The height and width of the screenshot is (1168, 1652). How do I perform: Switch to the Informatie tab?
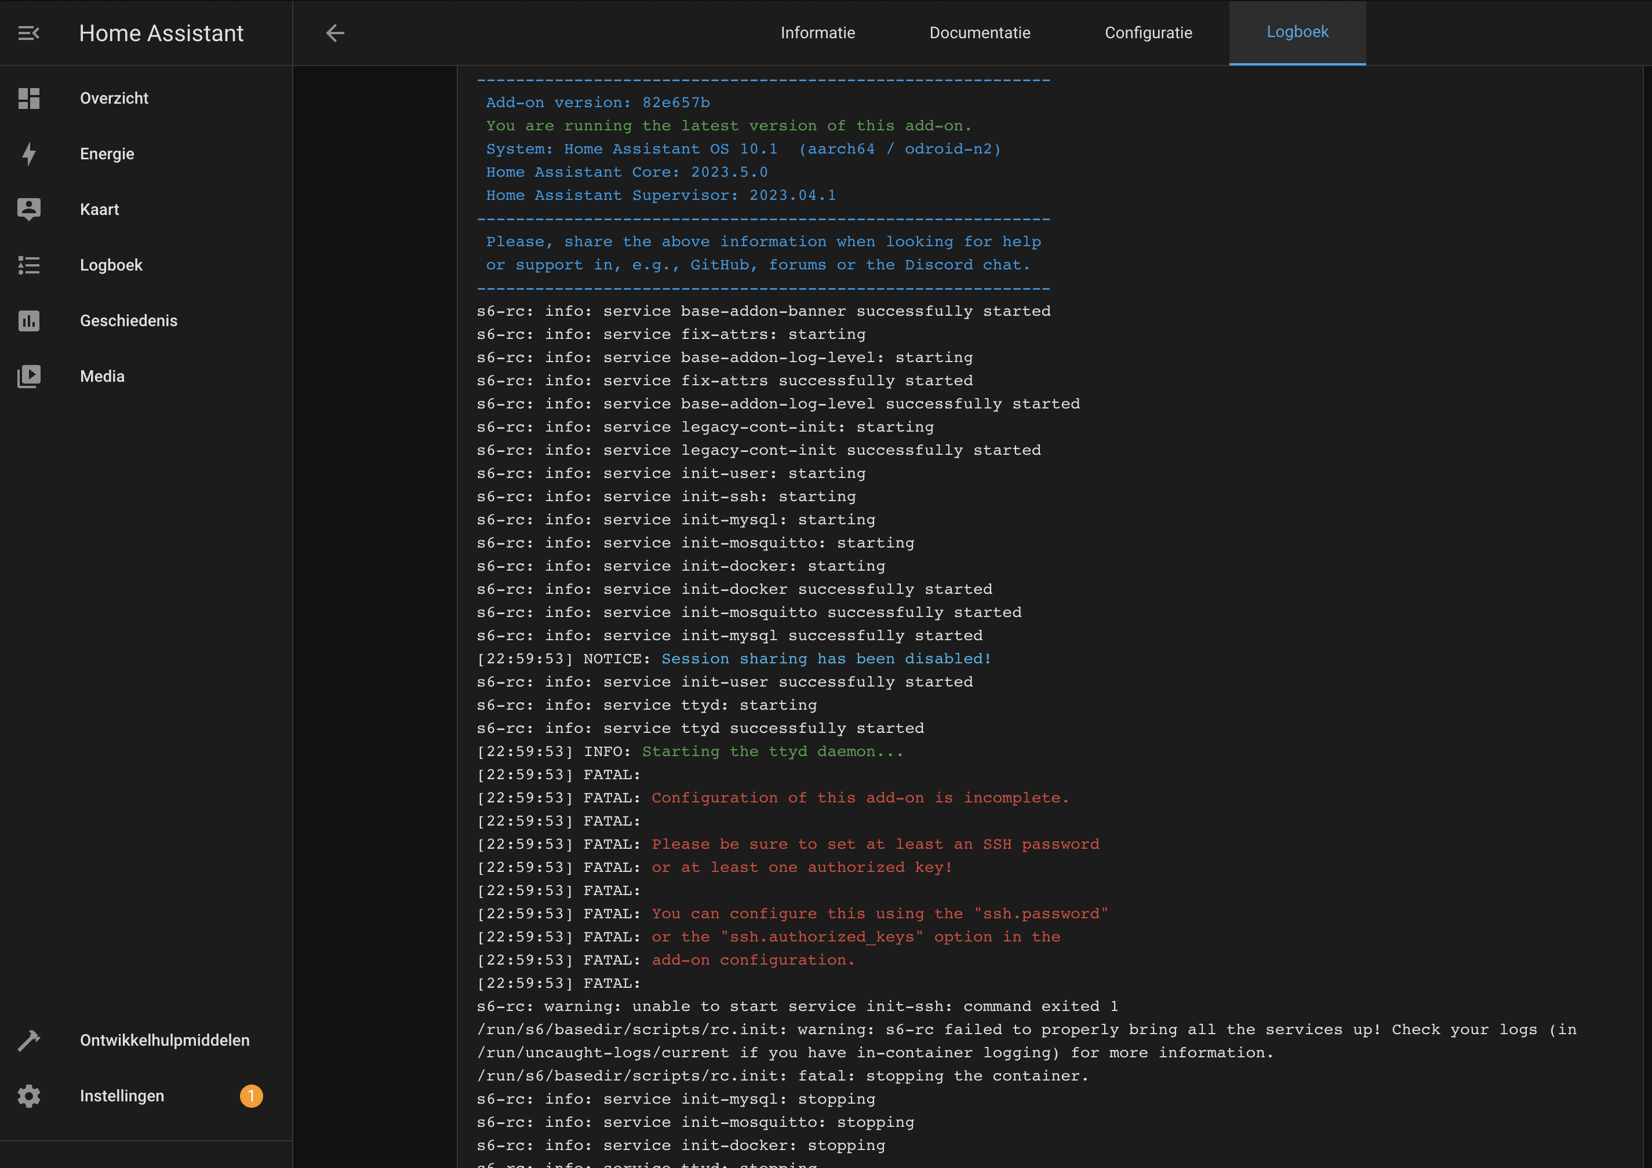pyautogui.click(x=817, y=32)
